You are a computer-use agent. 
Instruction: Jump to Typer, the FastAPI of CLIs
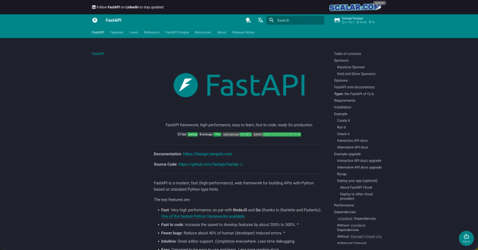pos(354,94)
